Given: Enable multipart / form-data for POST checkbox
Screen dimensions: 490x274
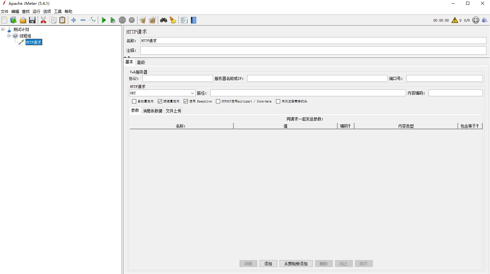Looking at the screenshot, I should coord(218,101).
